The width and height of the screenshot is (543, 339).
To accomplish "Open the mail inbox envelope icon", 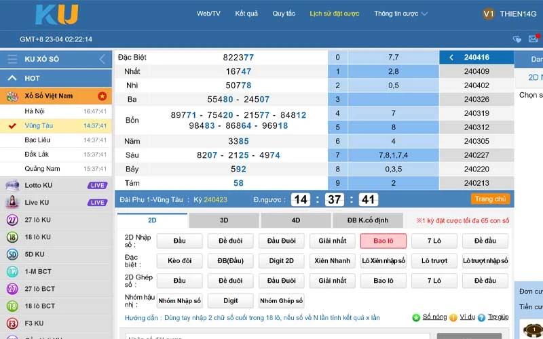I will (536, 40).
